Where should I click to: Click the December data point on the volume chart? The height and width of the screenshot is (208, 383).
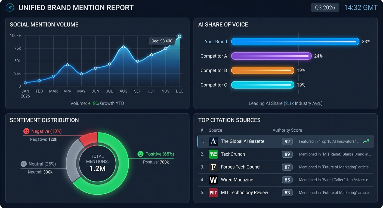[180, 36]
